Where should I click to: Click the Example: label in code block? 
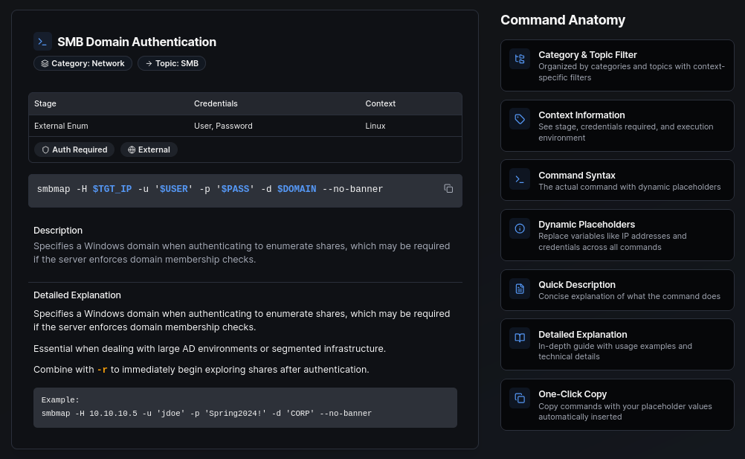pos(60,400)
